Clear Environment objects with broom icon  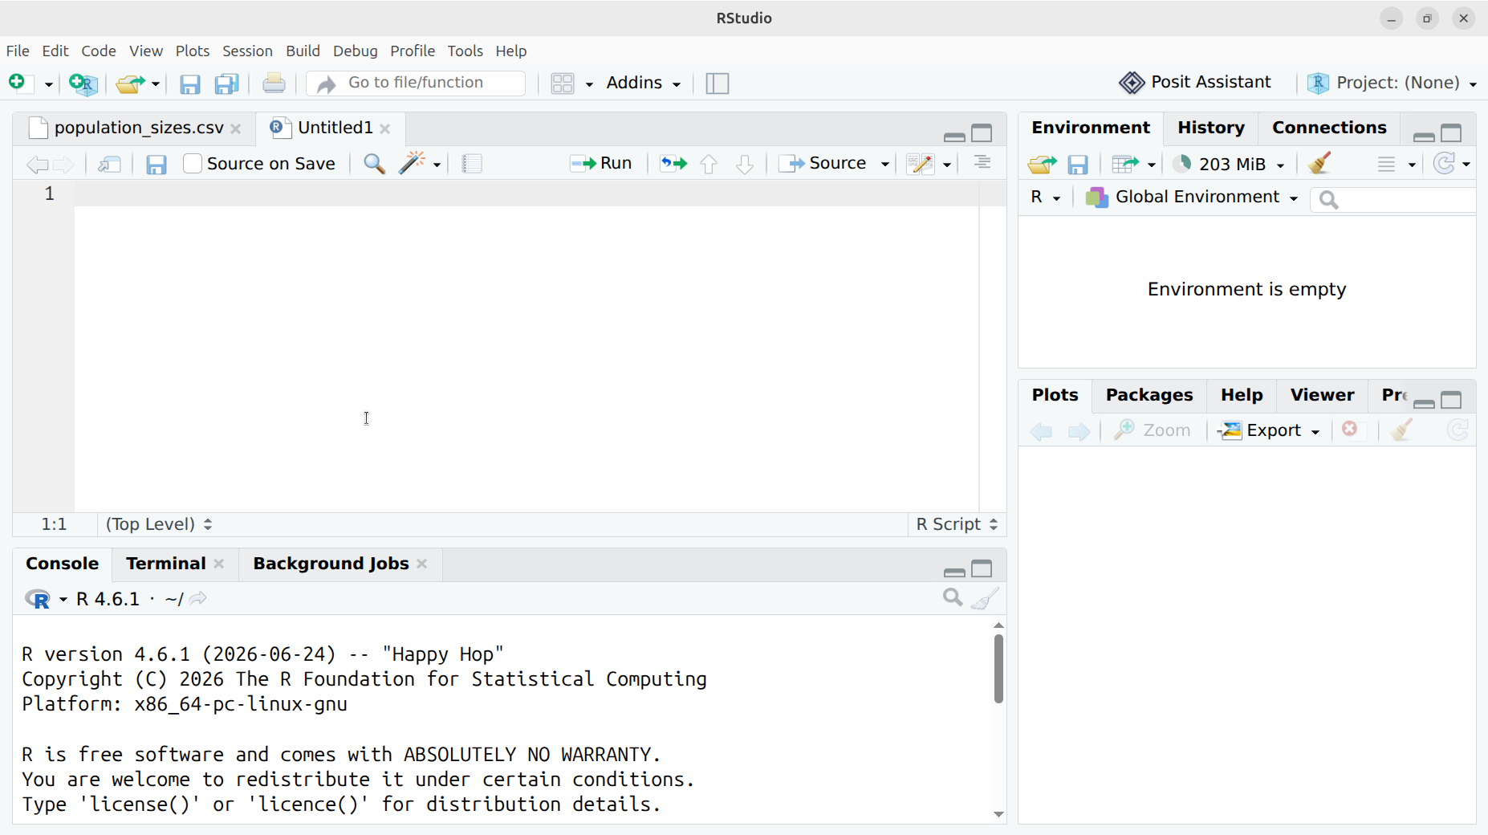tap(1319, 164)
